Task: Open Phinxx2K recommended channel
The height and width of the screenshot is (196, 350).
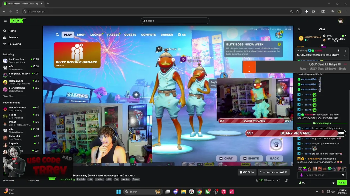Action: point(21,137)
